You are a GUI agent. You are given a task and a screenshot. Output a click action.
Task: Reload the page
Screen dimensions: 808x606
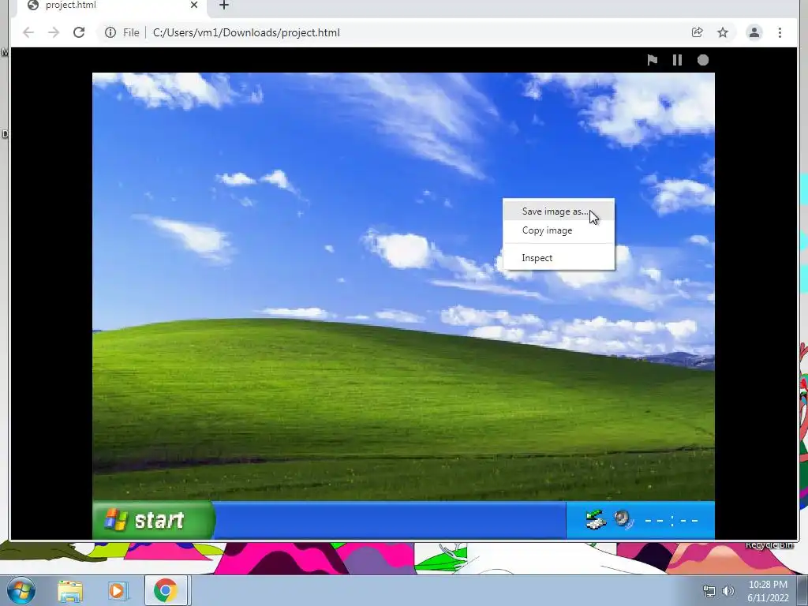coord(79,32)
